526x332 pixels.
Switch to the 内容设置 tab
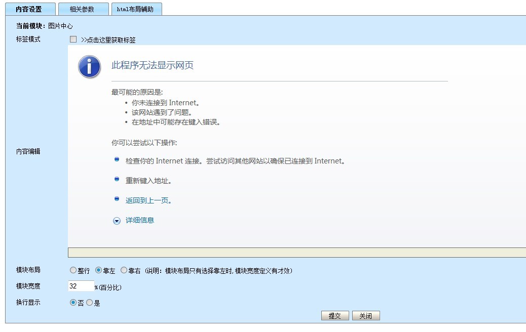tap(29, 9)
